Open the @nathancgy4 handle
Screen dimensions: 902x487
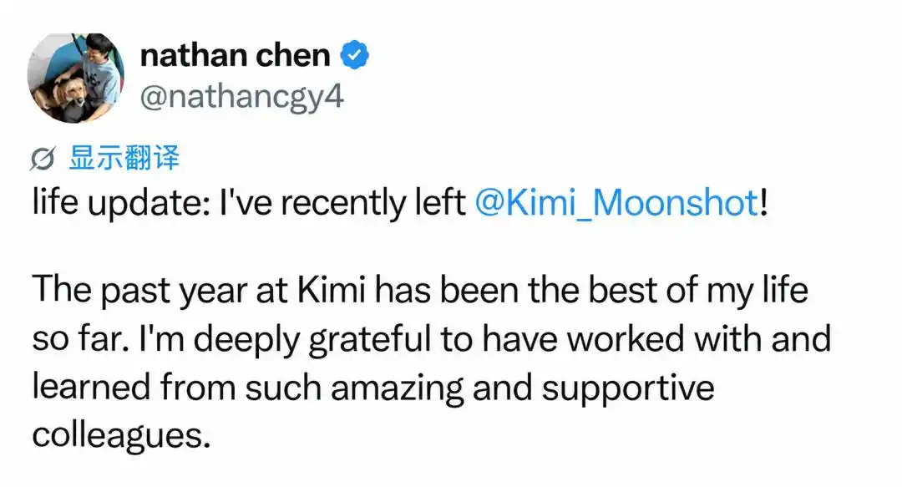(241, 97)
